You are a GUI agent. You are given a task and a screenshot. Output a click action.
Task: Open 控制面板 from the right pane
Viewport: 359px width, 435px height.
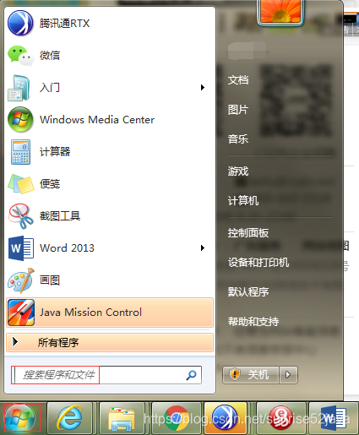248,233
